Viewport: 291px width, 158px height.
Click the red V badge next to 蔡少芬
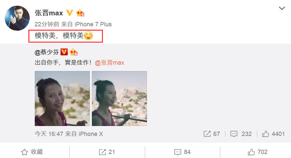tap(64, 52)
